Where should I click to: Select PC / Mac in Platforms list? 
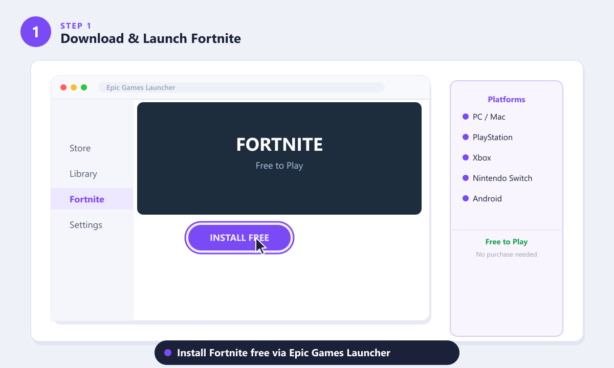point(484,117)
